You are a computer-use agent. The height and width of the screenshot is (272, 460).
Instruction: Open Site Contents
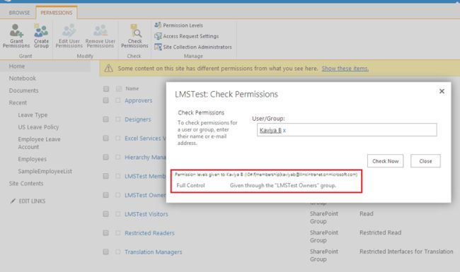(x=26, y=184)
